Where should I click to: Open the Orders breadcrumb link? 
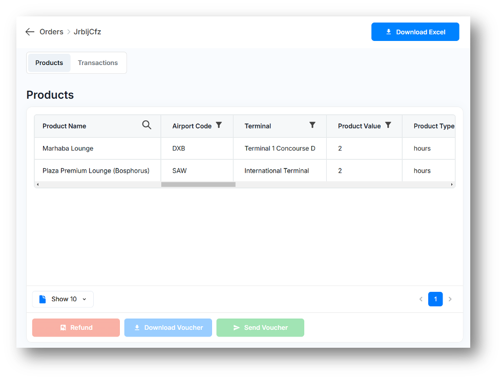(51, 32)
